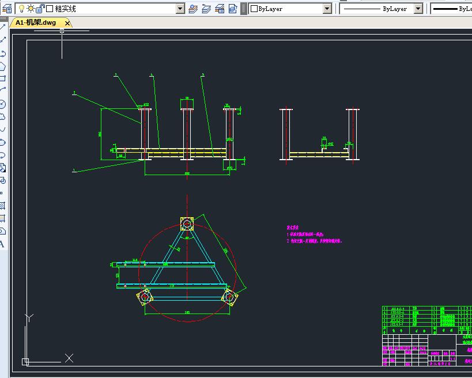Click the green parts list table
Viewport: 472px width, 378px height.
(x=427, y=320)
